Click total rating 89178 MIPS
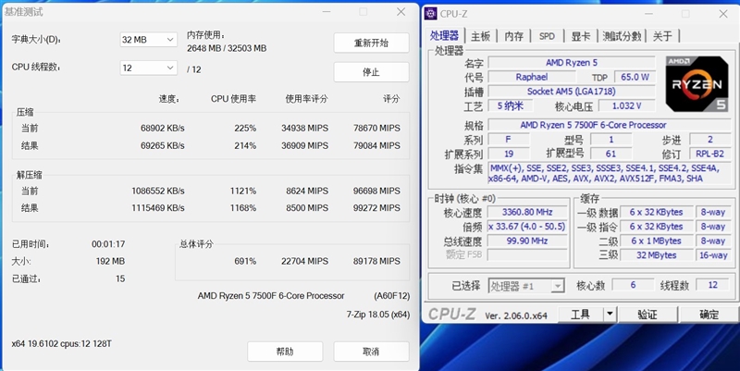Image resolution: width=740 pixels, height=371 pixels. click(376, 262)
